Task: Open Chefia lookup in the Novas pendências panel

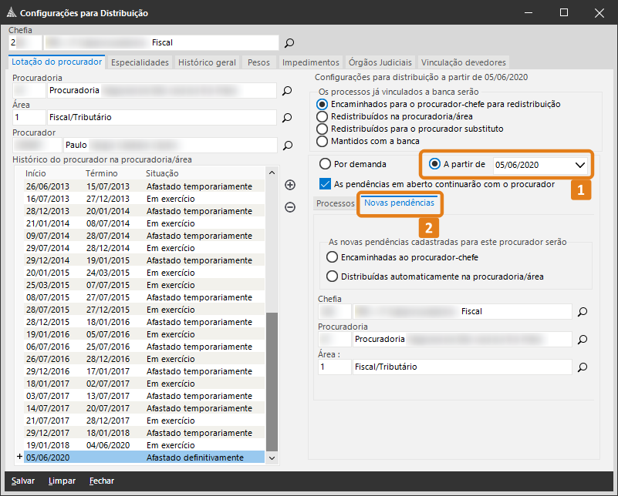Action: pyautogui.click(x=583, y=312)
